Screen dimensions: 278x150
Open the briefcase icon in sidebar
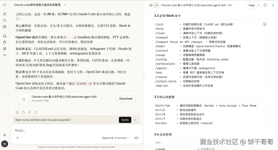5,27
